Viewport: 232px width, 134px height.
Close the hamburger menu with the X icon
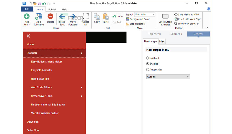click(28, 36)
